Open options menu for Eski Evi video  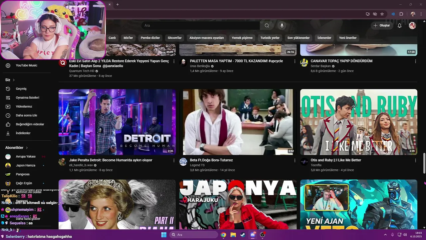(x=174, y=61)
